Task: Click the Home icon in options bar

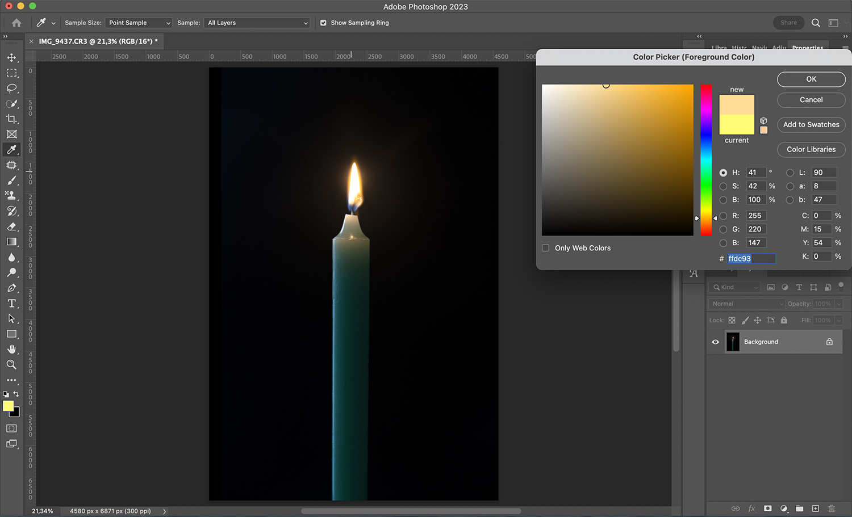Action: pos(16,23)
